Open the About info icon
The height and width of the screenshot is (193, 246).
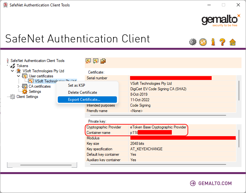click(x=213, y=42)
